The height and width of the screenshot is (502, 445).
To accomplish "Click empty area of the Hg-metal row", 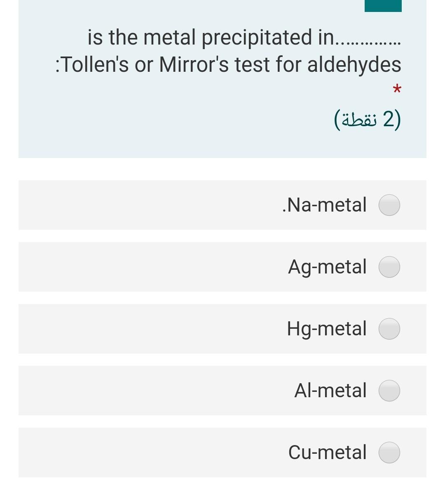I will tap(144, 329).
